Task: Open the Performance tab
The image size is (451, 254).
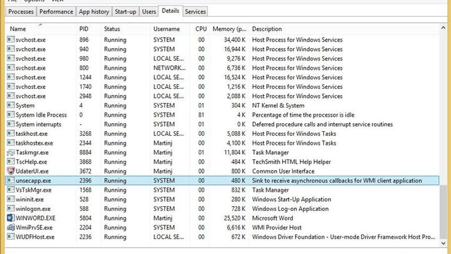Action: point(56,12)
